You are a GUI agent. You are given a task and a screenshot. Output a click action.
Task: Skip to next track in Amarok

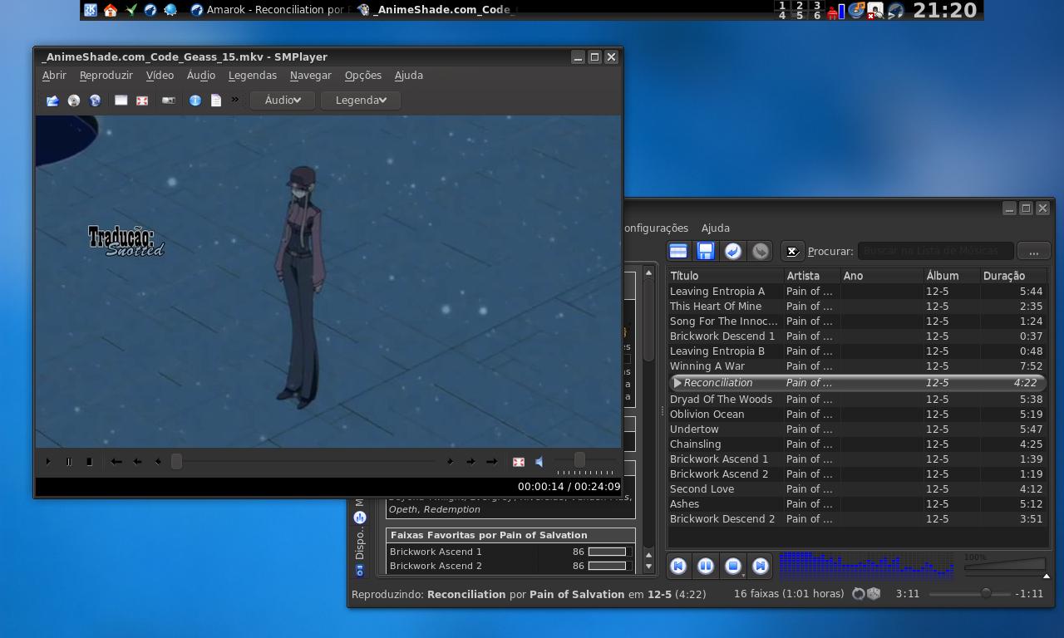761,566
